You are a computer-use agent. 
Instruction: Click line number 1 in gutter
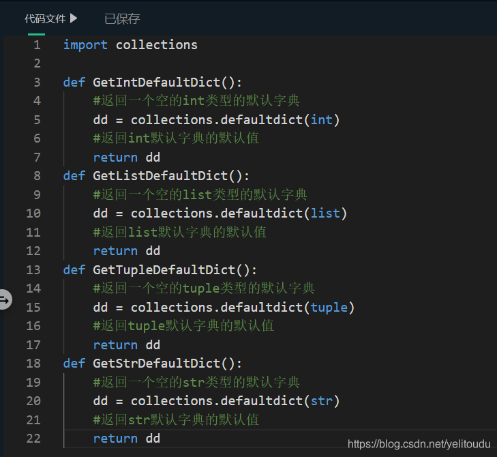click(37, 45)
